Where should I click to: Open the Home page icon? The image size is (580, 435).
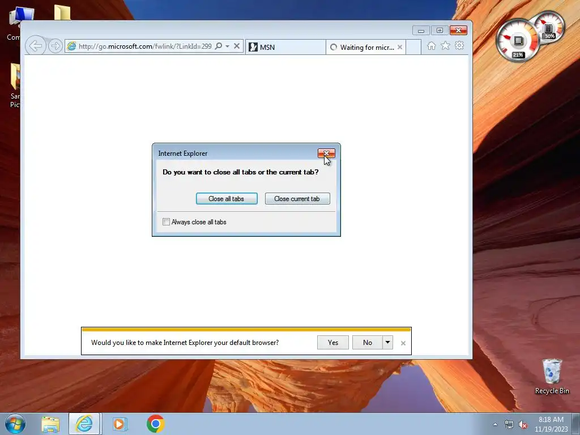click(x=431, y=46)
